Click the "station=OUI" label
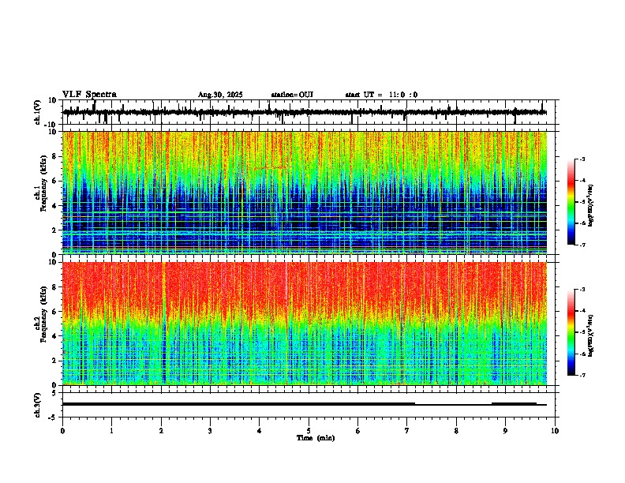This screenshot has height=483, width=625. [292, 95]
